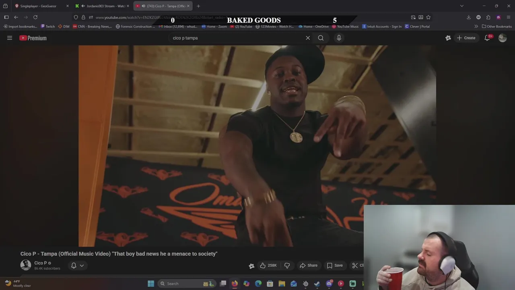The height and width of the screenshot is (290, 515).
Task: Go to YouTube Premium home logo
Action: tap(33, 38)
